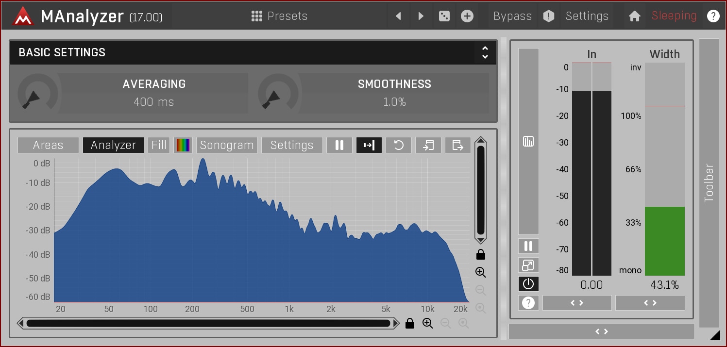The width and height of the screenshot is (727, 347).
Task: Open analyzer Settings button in graph toolbar
Action: coord(291,145)
